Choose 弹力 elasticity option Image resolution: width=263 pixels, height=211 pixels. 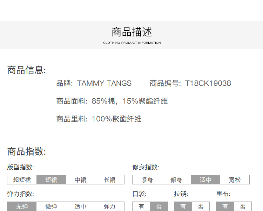(109, 206)
